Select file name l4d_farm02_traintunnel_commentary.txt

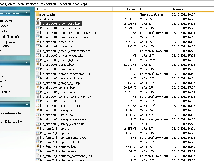point(66,156)
